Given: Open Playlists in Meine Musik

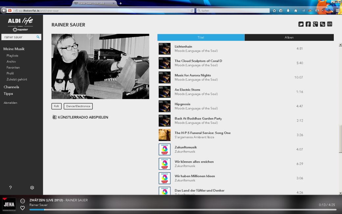Looking at the screenshot, I should tap(12, 56).
